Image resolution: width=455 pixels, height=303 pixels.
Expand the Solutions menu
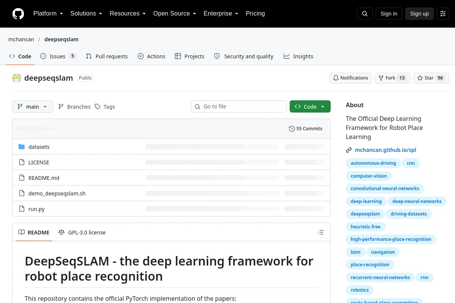click(86, 14)
